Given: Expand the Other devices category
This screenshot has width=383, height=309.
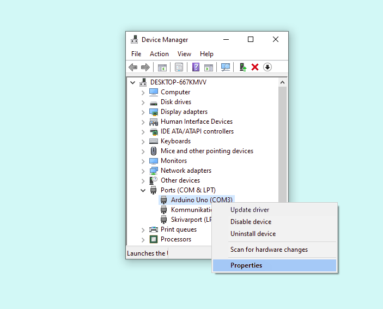Looking at the screenshot, I should tap(143, 180).
